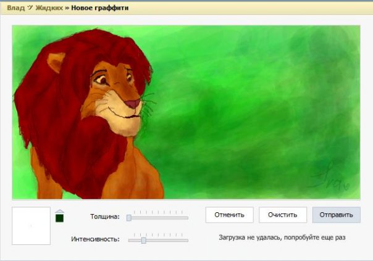Click the Толщина slider handle
373x261 pixels.
point(129,217)
